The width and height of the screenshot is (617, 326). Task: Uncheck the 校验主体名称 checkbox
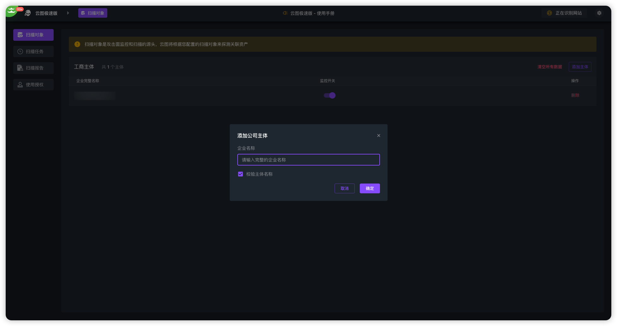(x=240, y=174)
